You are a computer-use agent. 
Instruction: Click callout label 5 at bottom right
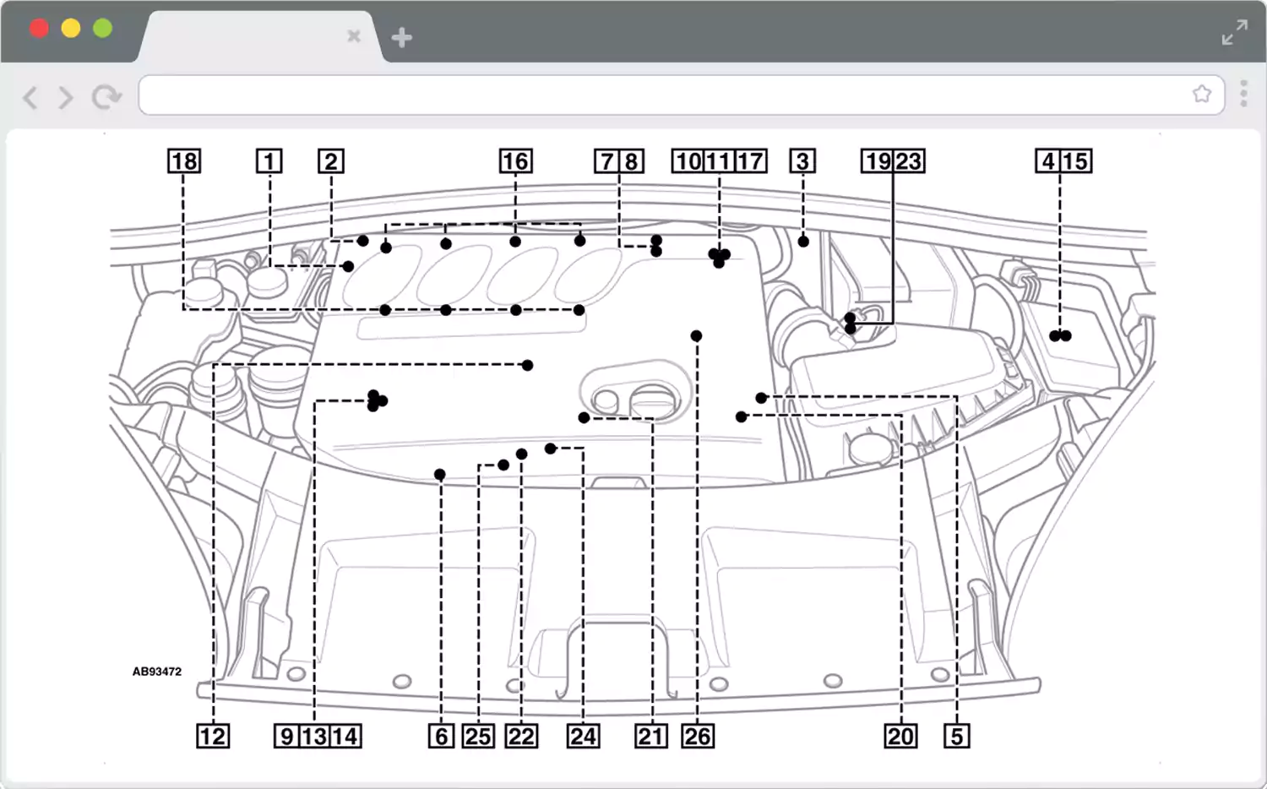coord(956,736)
